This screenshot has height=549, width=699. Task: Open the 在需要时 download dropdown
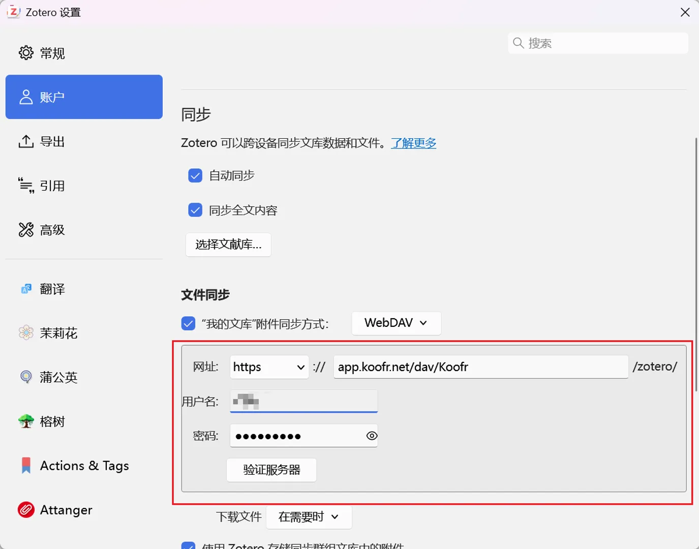pyautogui.click(x=309, y=517)
